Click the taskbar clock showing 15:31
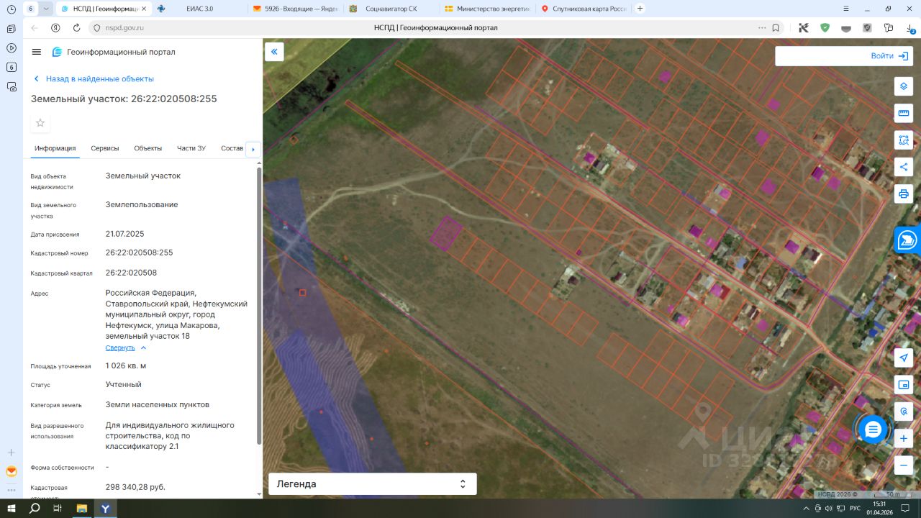This screenshot has width=921, height=518. 880,508
